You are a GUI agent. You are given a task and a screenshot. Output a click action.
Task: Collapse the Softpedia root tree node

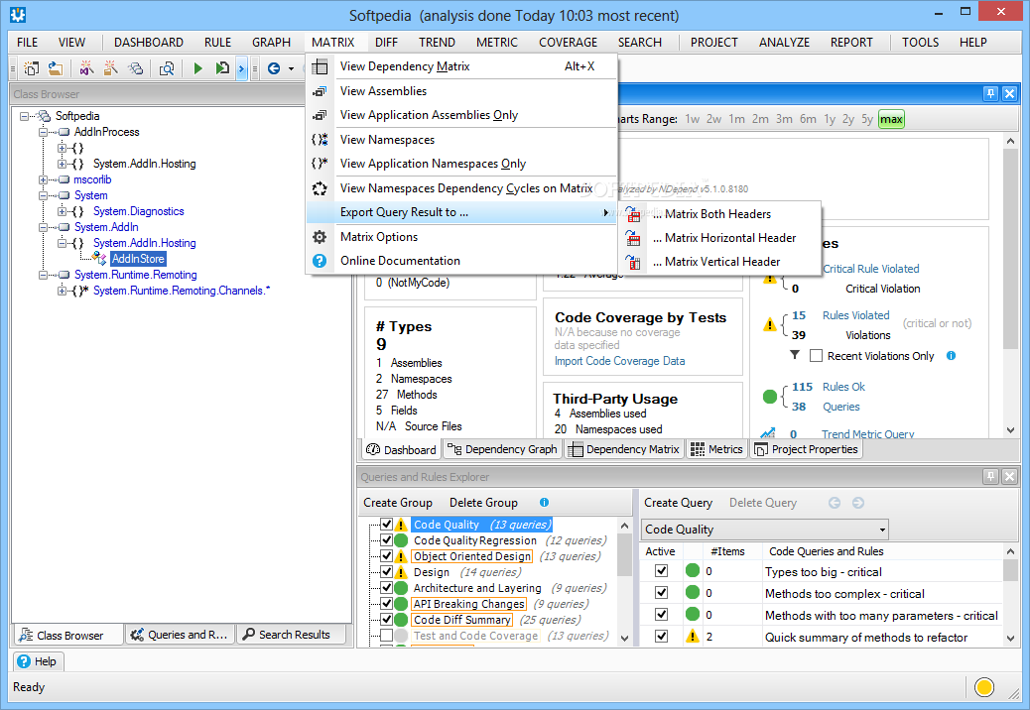tap(24, 116)
